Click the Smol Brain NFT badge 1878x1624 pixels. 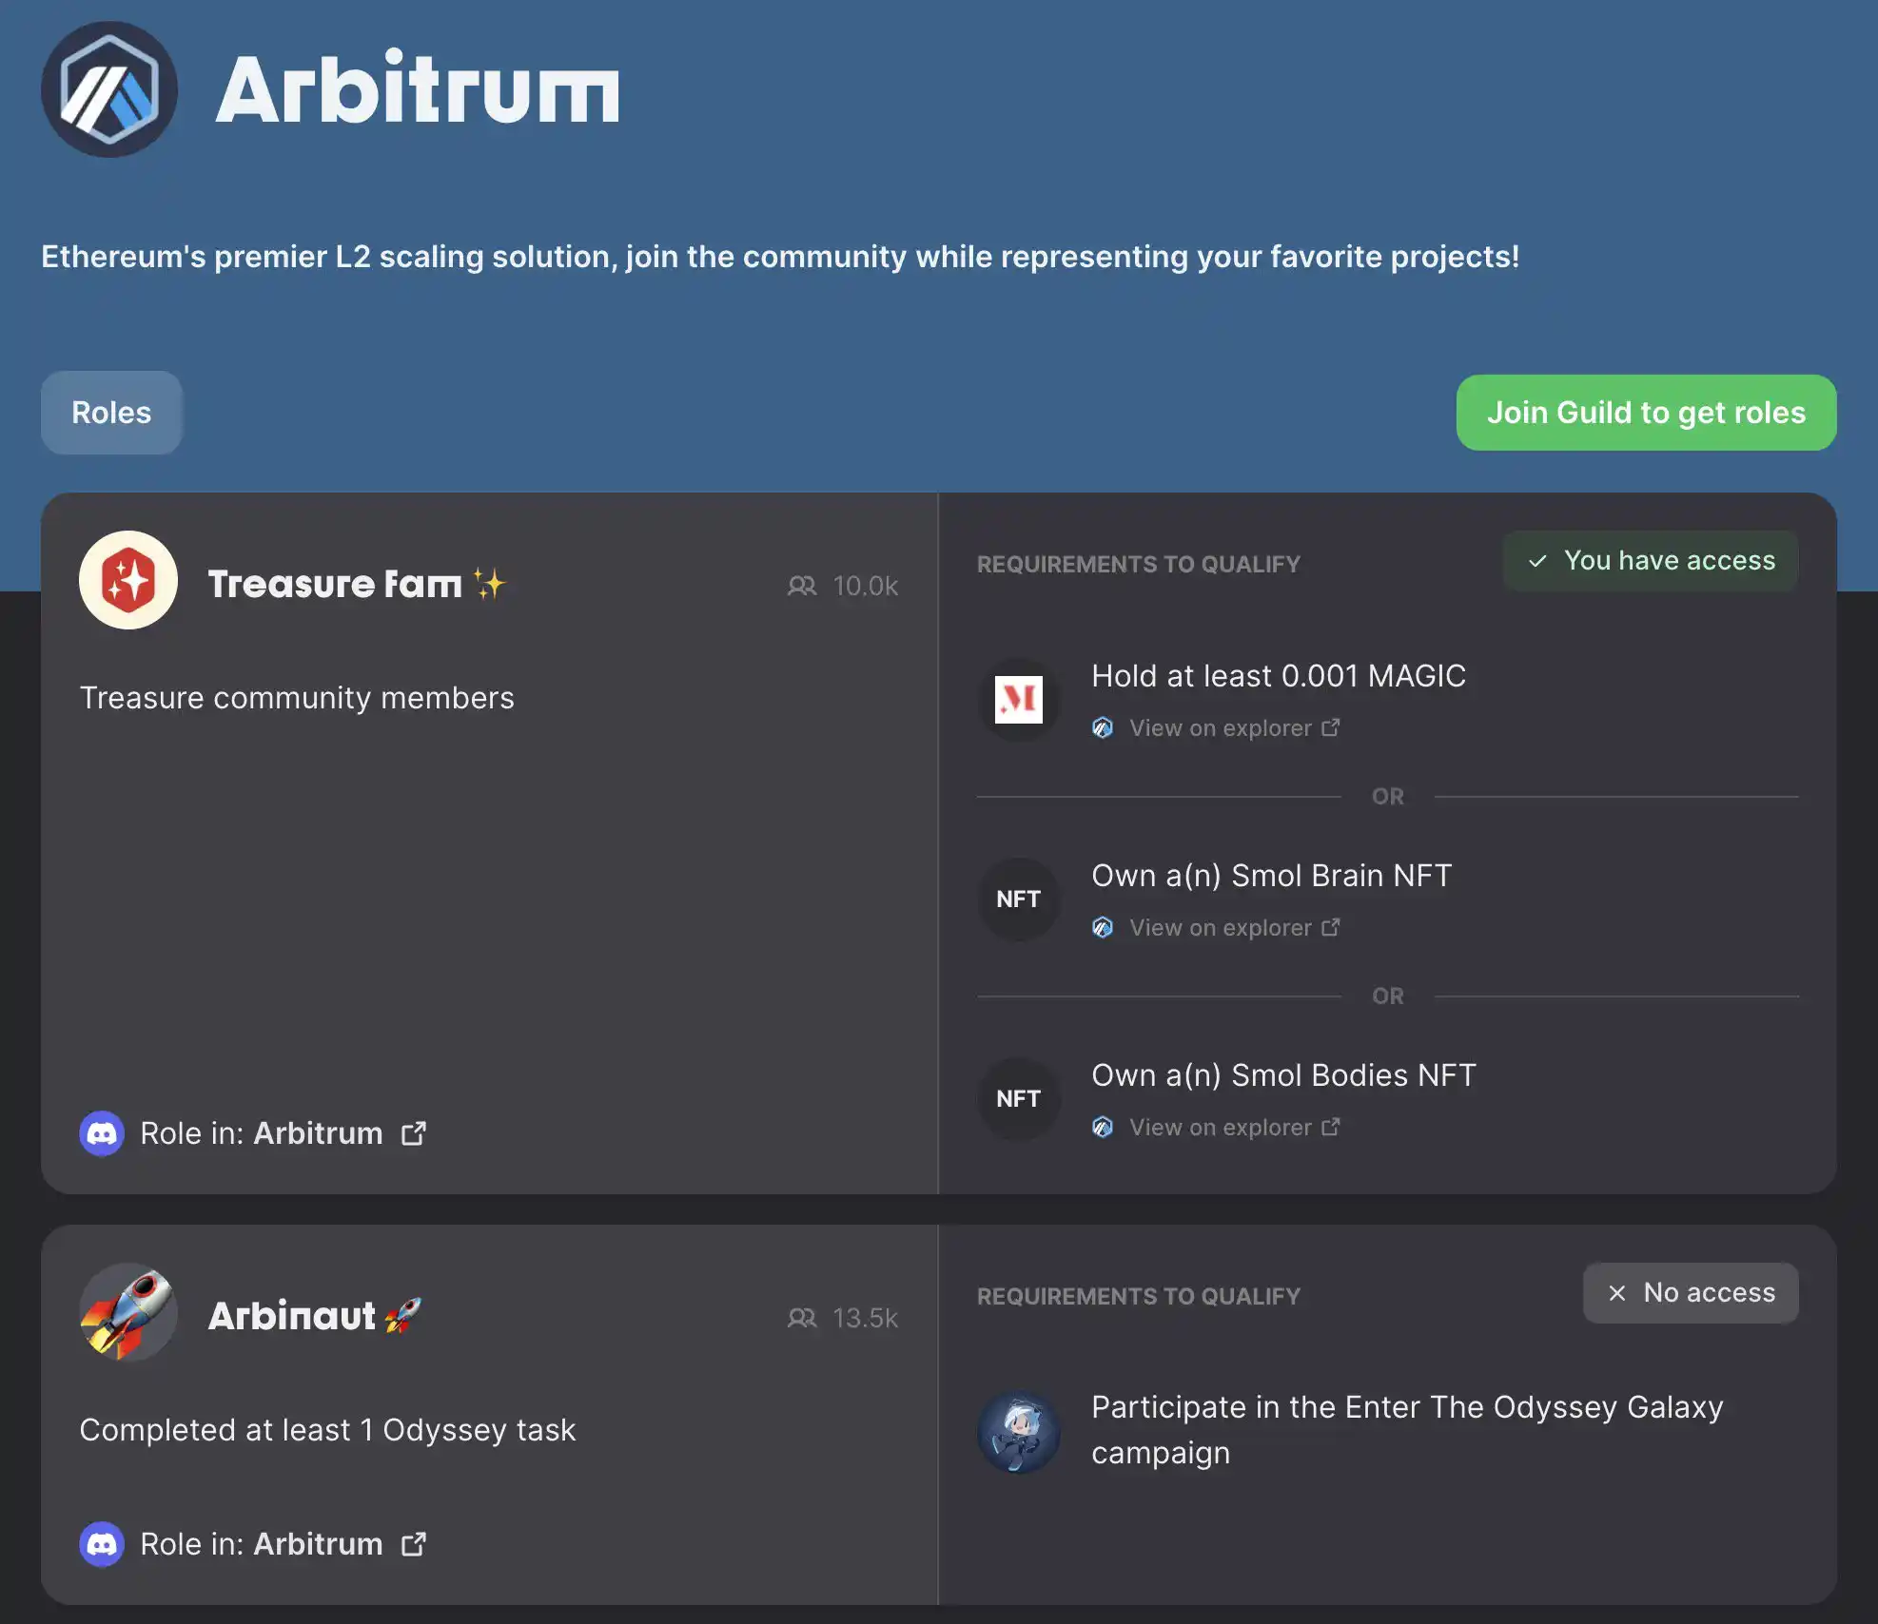point(1019,899)
